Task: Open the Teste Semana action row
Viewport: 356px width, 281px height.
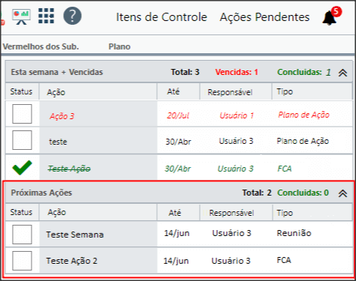Action: click(x=179, y=235)
